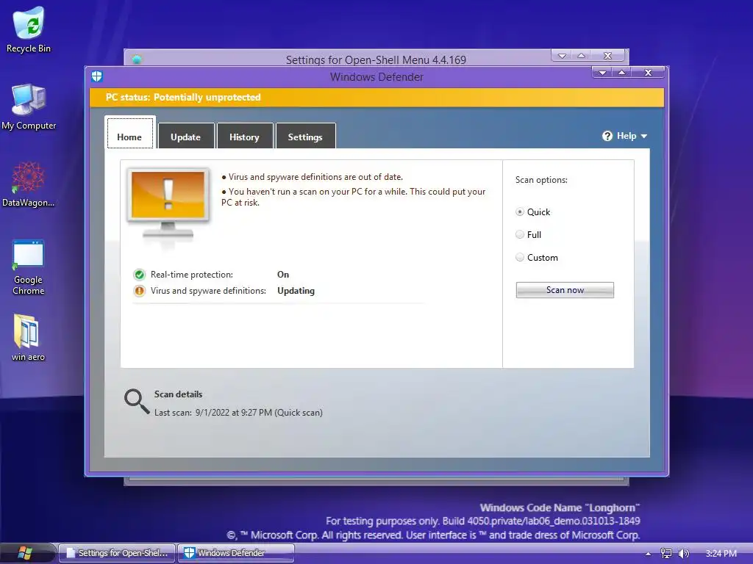
Task: Click the PC status Potentially unprotected banner
Action: (377, 98)
